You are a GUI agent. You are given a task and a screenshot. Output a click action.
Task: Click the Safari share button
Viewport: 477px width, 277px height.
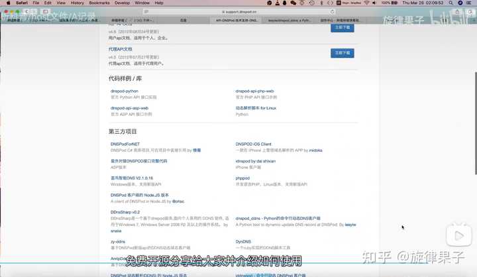coord(457,11)
